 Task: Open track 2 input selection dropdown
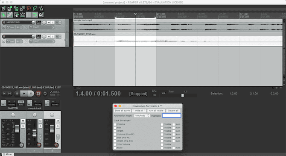click(x=42, y=41)
